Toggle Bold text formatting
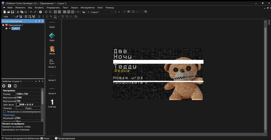 click(39, 17)
